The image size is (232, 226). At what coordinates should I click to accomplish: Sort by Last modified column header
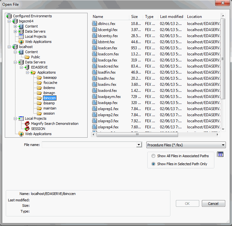point(172,17)
